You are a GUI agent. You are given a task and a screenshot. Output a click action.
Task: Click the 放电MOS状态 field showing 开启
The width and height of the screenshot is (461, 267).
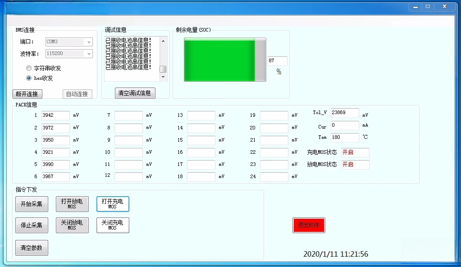point(355,165)
